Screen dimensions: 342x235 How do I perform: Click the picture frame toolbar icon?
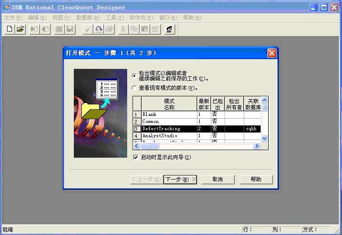click(x=59, y=29)
